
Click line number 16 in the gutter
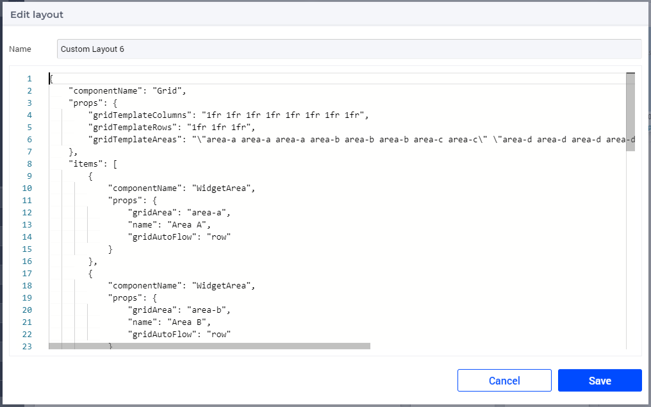click(27, 262)
